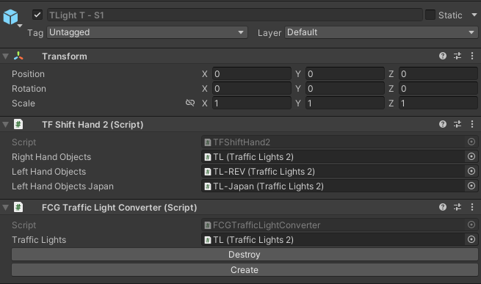481x284 pixels.
Task: Open FCG Traffic Light Converter help icon
Action: pyautogui.click(x=443, y=207)
